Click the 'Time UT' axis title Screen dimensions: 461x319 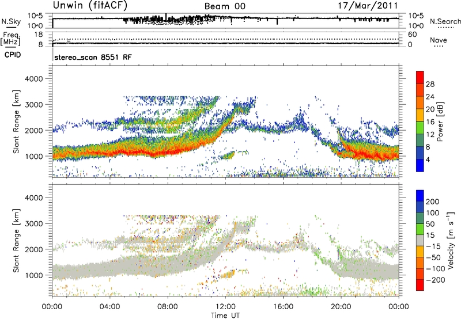[225, 315]
